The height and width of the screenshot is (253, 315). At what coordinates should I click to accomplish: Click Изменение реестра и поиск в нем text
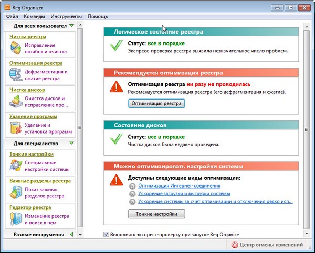[x=47, y=219]
